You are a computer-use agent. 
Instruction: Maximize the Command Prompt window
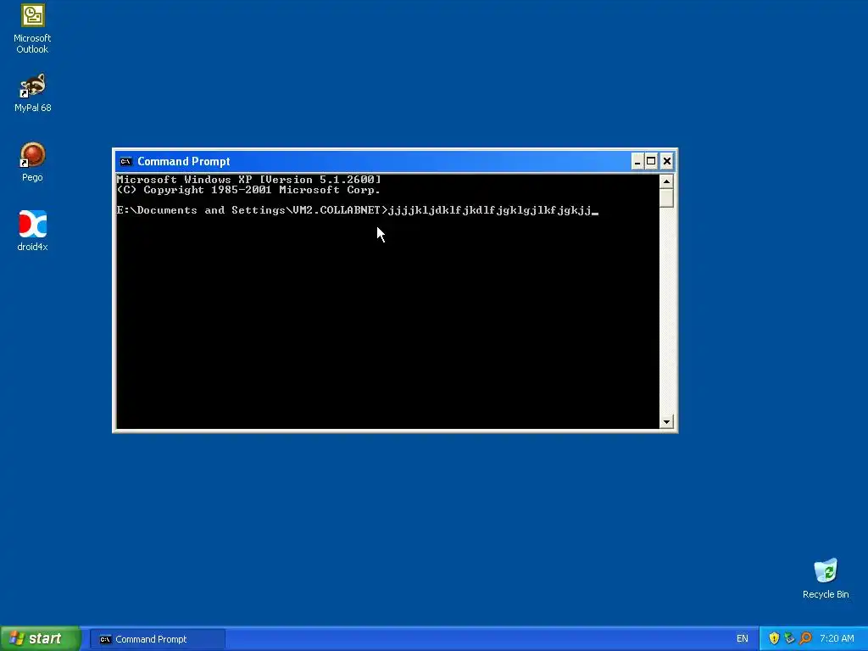pyautogui.click(x=652, y=161)
